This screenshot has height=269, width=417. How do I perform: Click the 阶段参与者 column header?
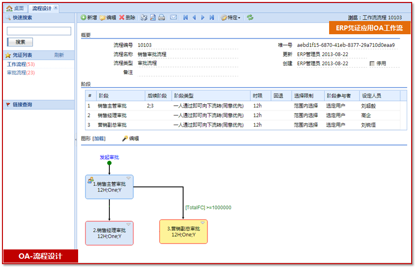pyautogui.click(x=342, y=95)
